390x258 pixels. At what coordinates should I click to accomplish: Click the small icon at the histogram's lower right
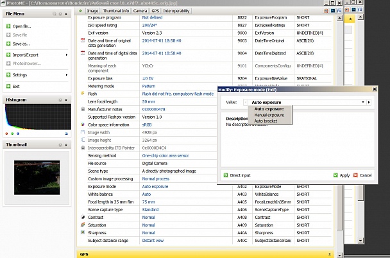tap(67, 133)
